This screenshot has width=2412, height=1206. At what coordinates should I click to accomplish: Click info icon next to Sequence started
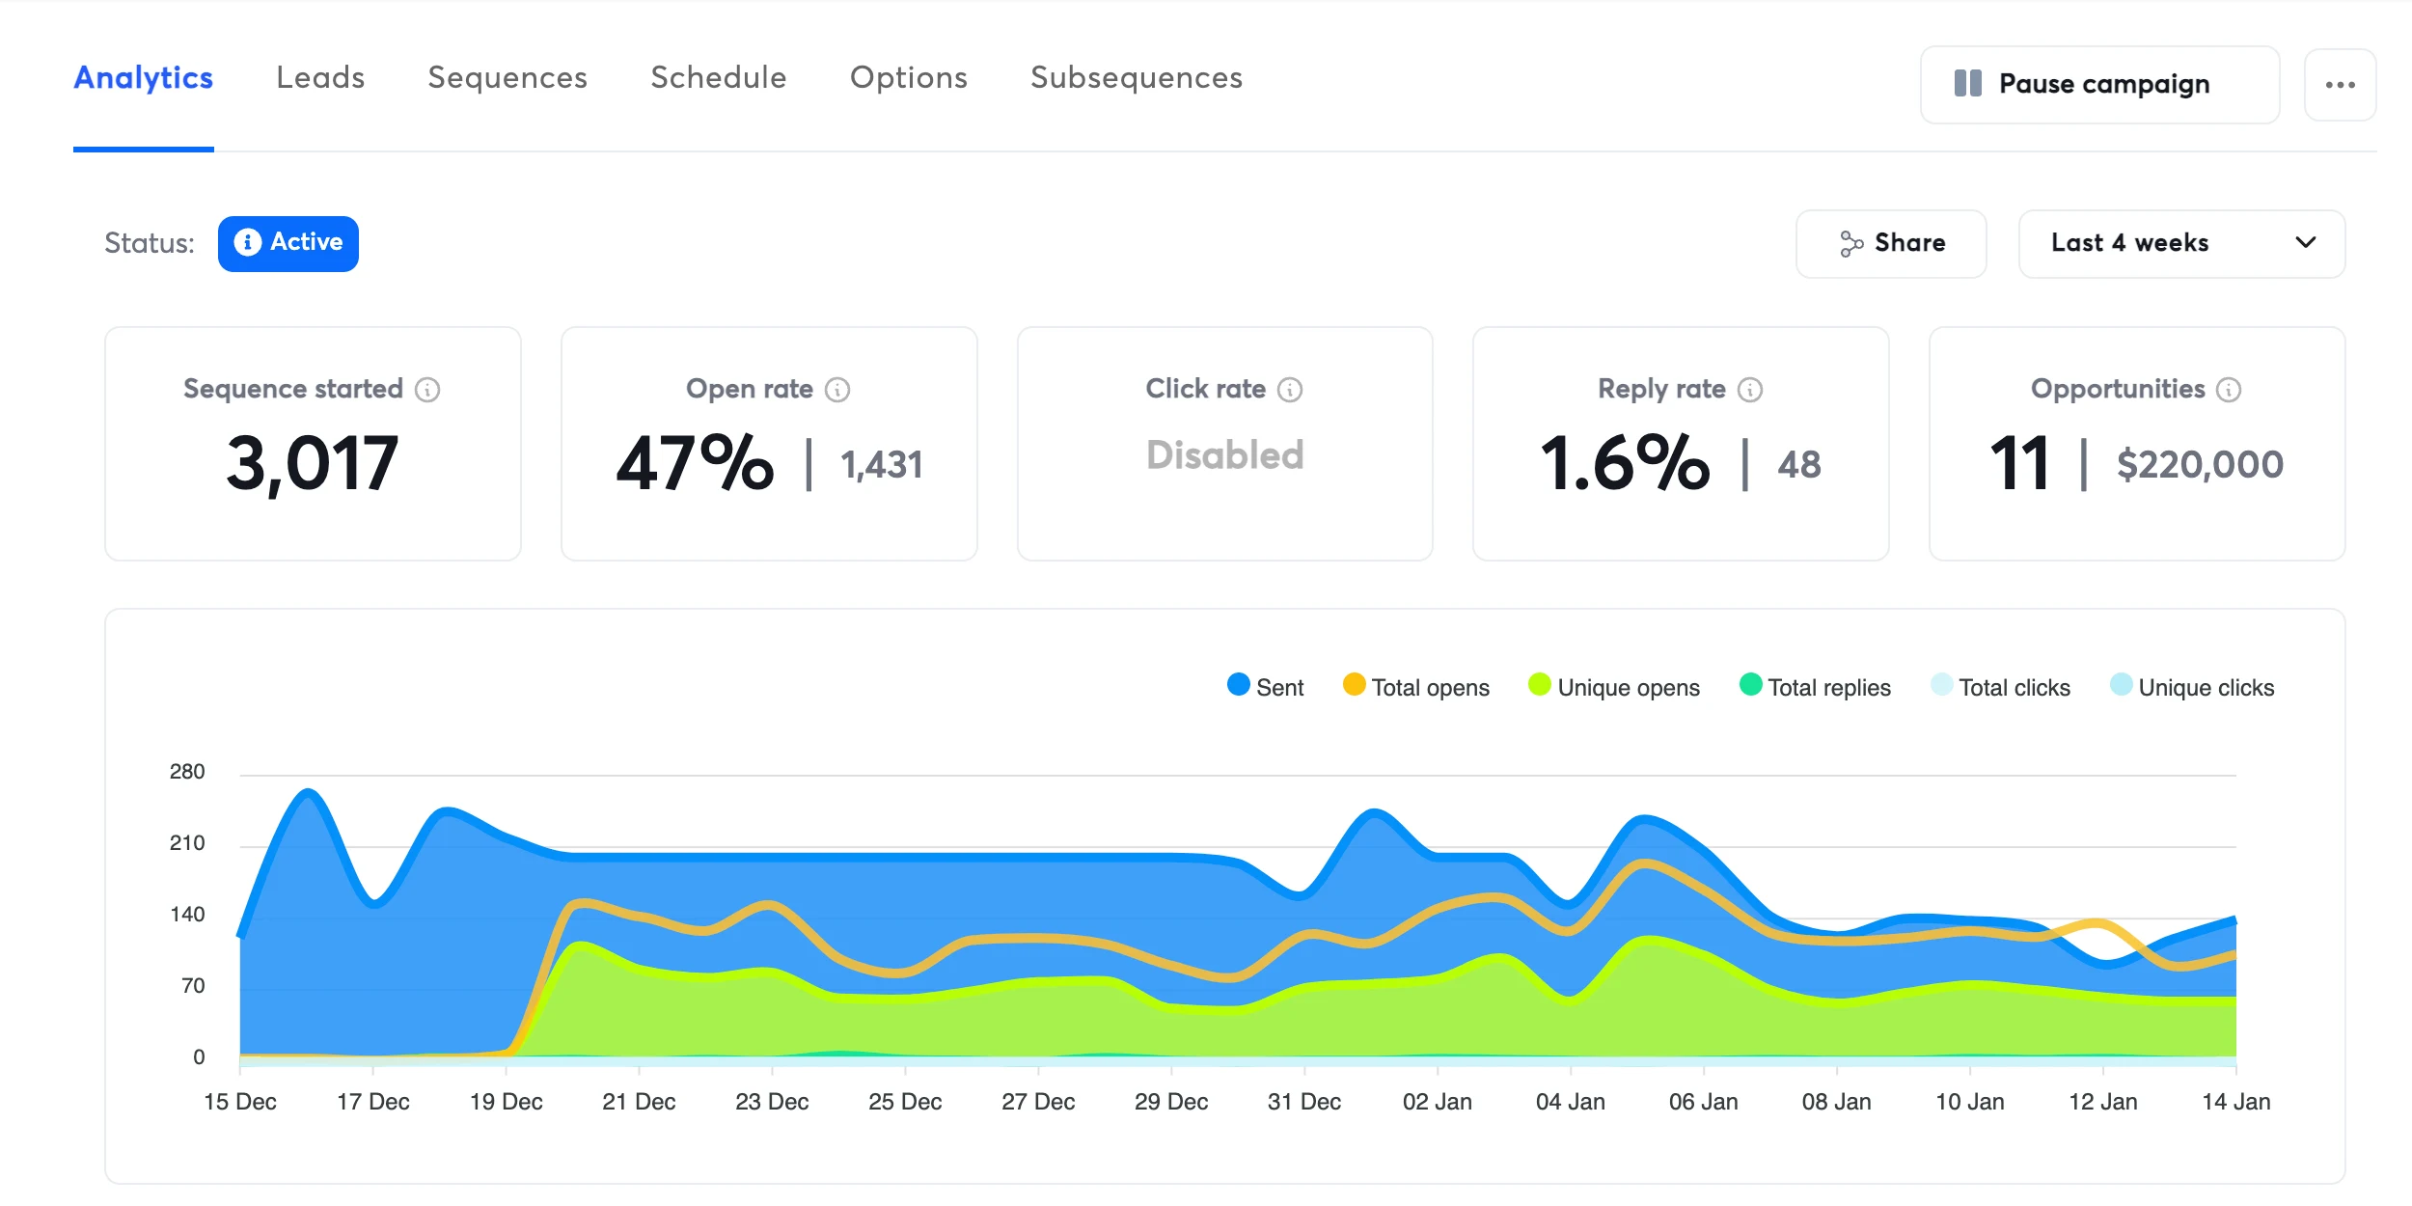click(x=427, y=390)
